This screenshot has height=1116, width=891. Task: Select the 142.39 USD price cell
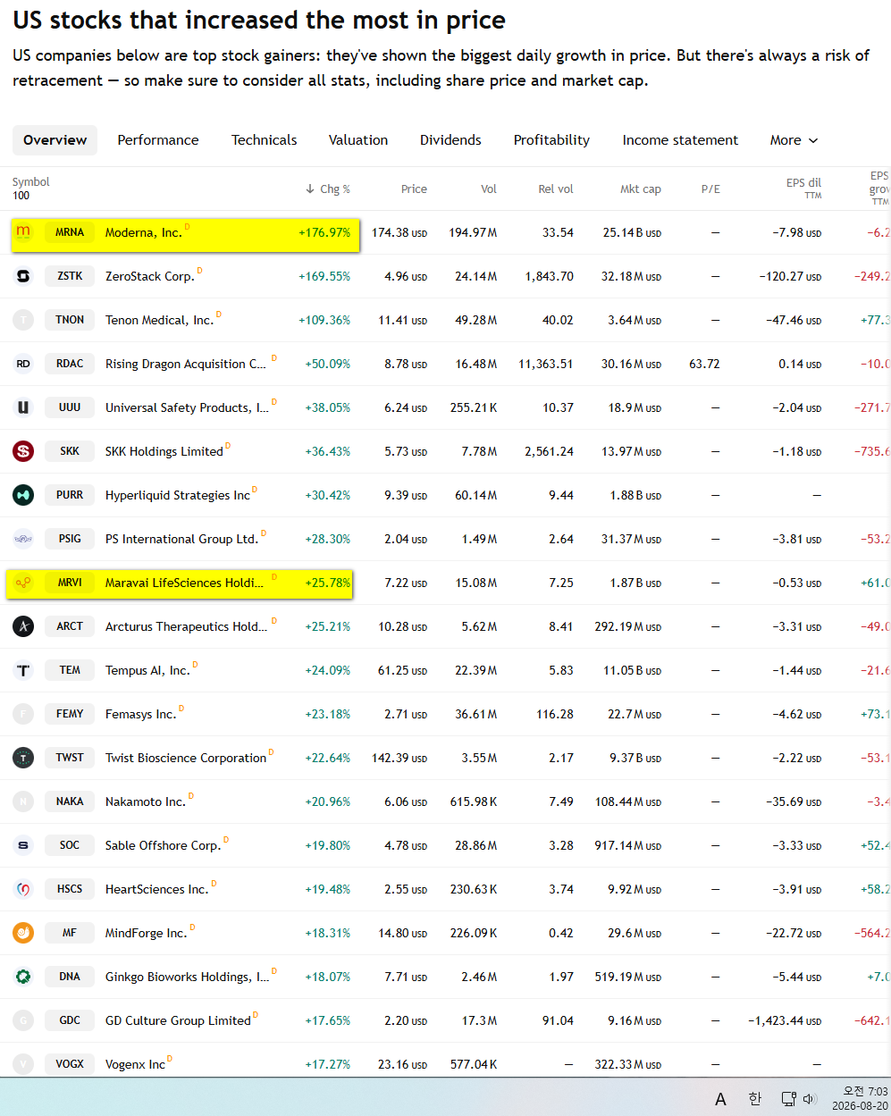tap(399, 758)
